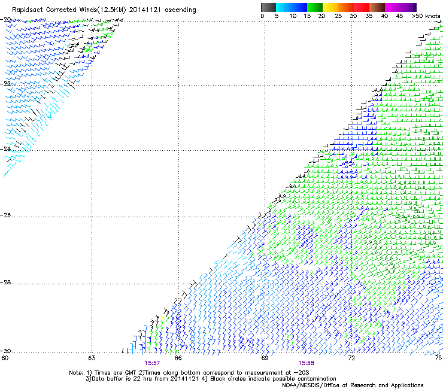Click the gray 0-5 knots legend swatch
443x389 pixels.
(268, 7)
